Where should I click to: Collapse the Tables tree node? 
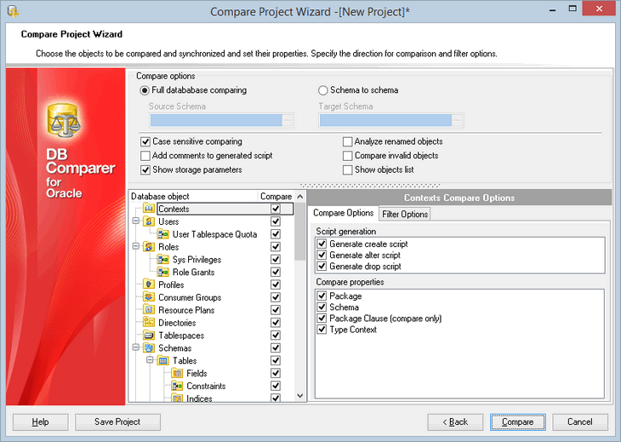coord(150,360)
